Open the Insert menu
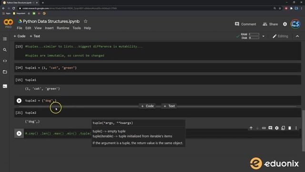305x172 pixels. pos(49,28)
